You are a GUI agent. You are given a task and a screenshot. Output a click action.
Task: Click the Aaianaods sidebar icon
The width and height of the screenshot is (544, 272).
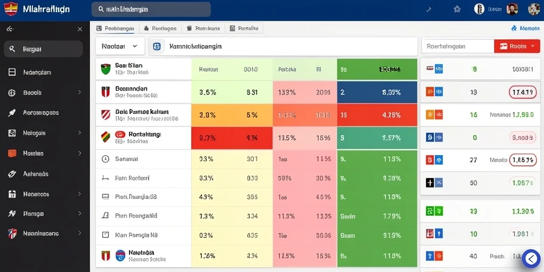point(12,174)
